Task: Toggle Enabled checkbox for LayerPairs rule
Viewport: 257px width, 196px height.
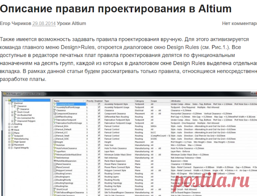Action: tap(99, 151)
